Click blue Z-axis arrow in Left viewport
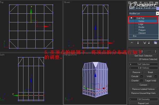This screenshot has width=159, height=105. 31,80
